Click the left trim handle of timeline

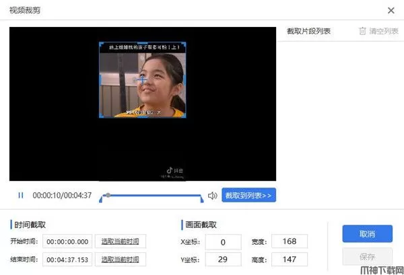tap(101, 199)
